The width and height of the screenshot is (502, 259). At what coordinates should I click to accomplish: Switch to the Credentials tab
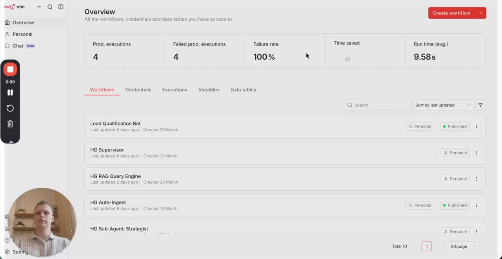click(138, 89)
